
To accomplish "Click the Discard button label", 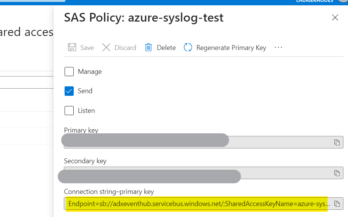I will [125, 48].
